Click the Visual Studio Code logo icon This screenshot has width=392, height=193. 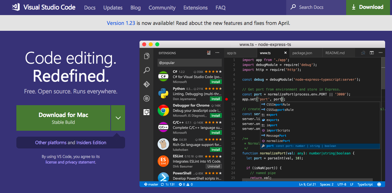tap(16, 7)
